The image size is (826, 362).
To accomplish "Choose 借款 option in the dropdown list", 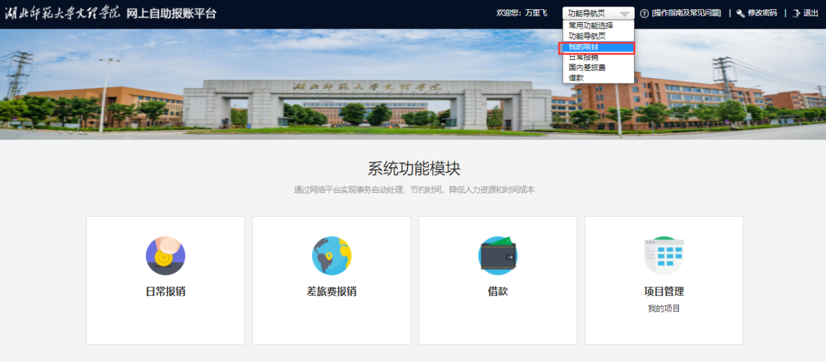I will click(x=576, y=77).
